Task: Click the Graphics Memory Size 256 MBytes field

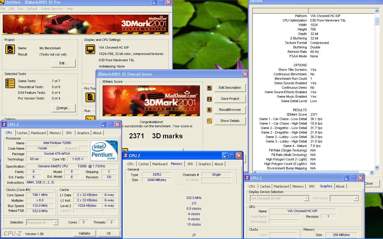Action: (x=341, y=235)
